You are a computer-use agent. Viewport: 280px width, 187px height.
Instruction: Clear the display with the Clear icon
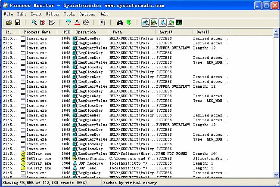pyautogui.click(x=52, y=23)
